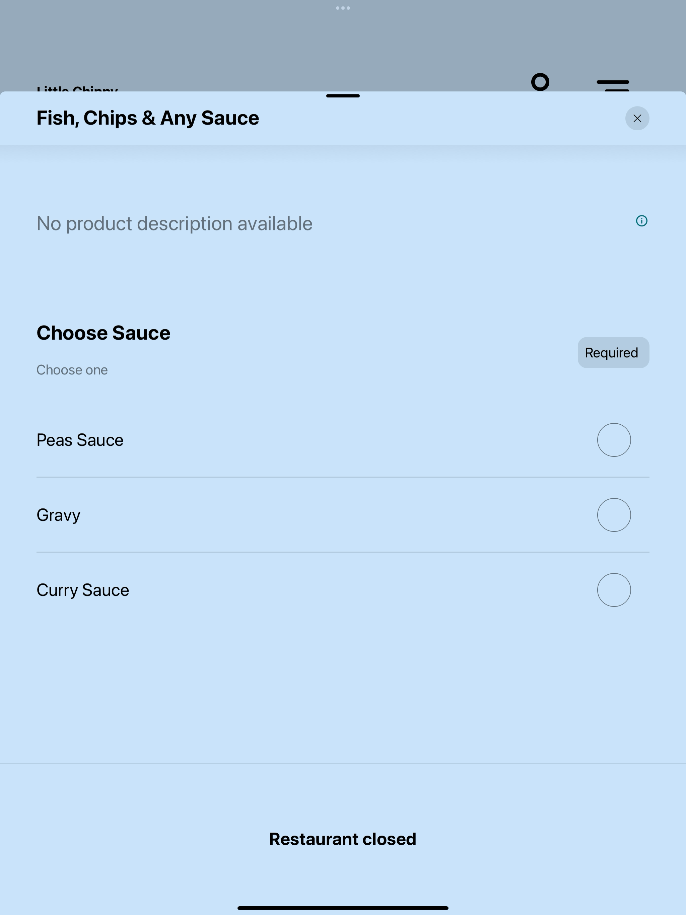
Task: Open the product information icon
Action: click(x=641, y=221)
